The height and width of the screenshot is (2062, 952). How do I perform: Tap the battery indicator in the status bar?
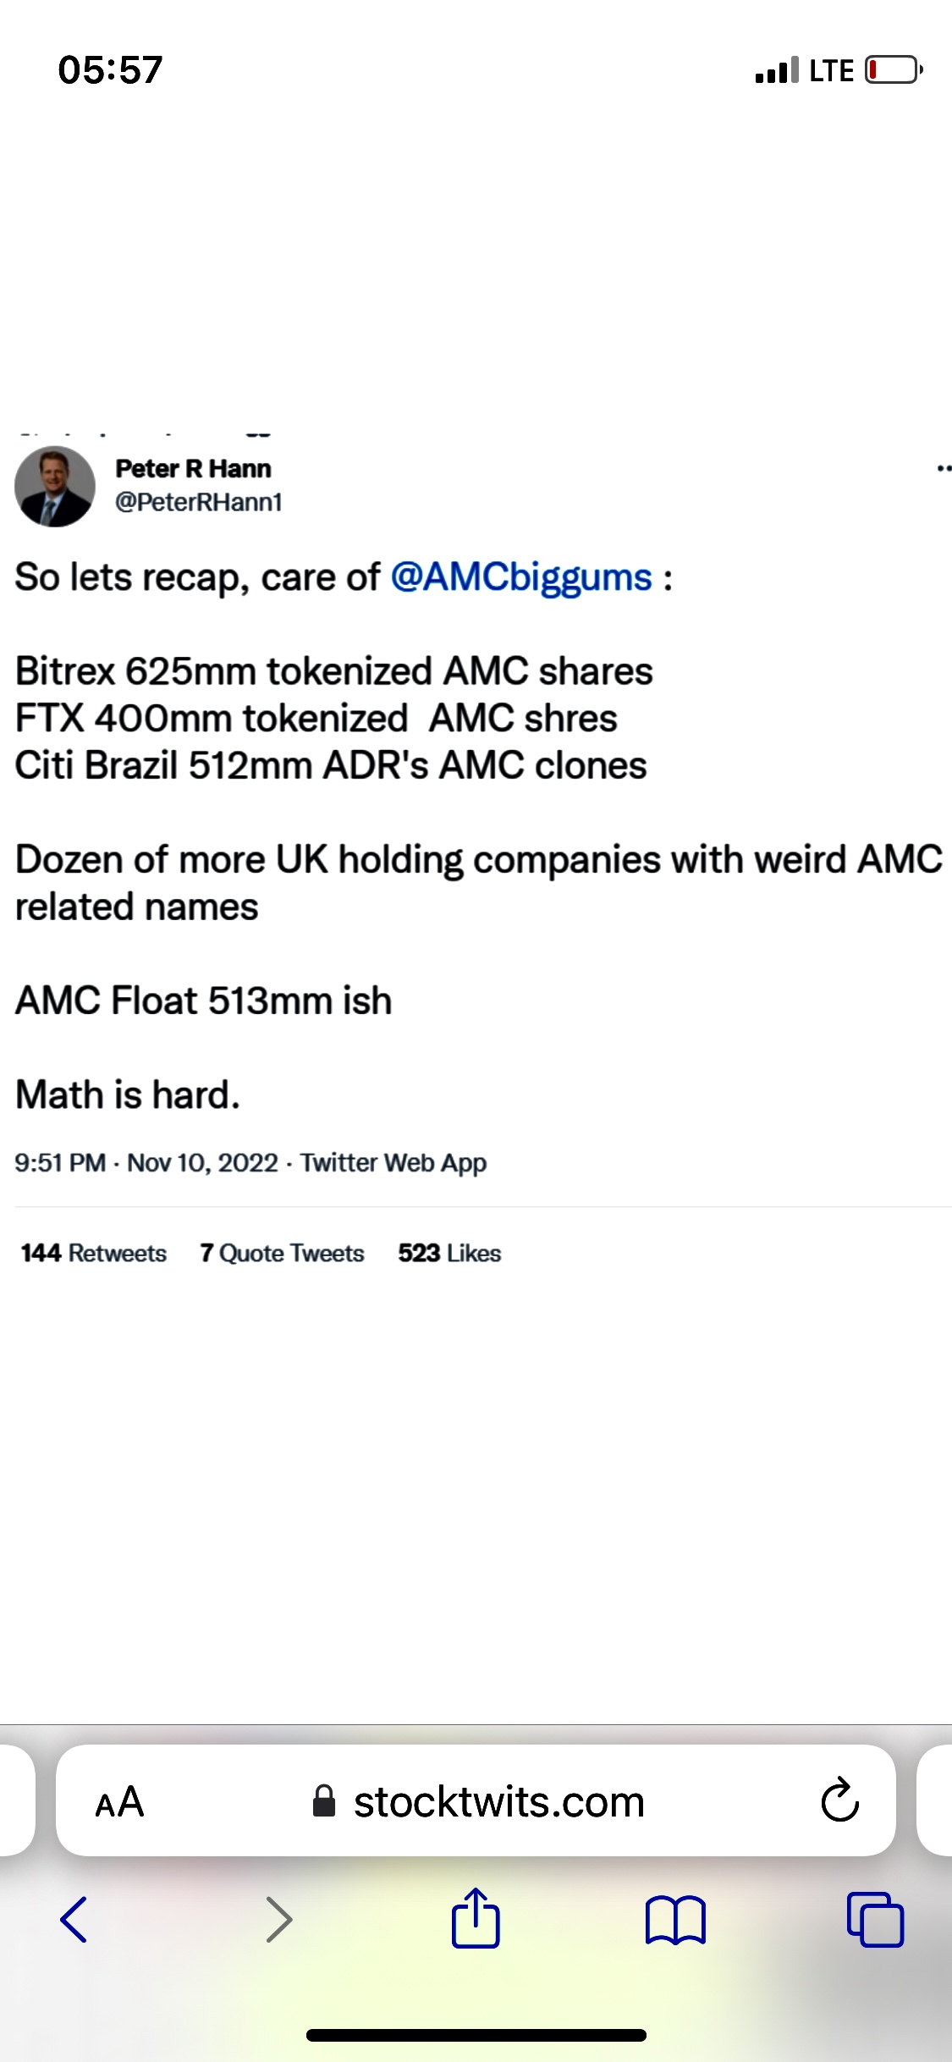(891, 69)
